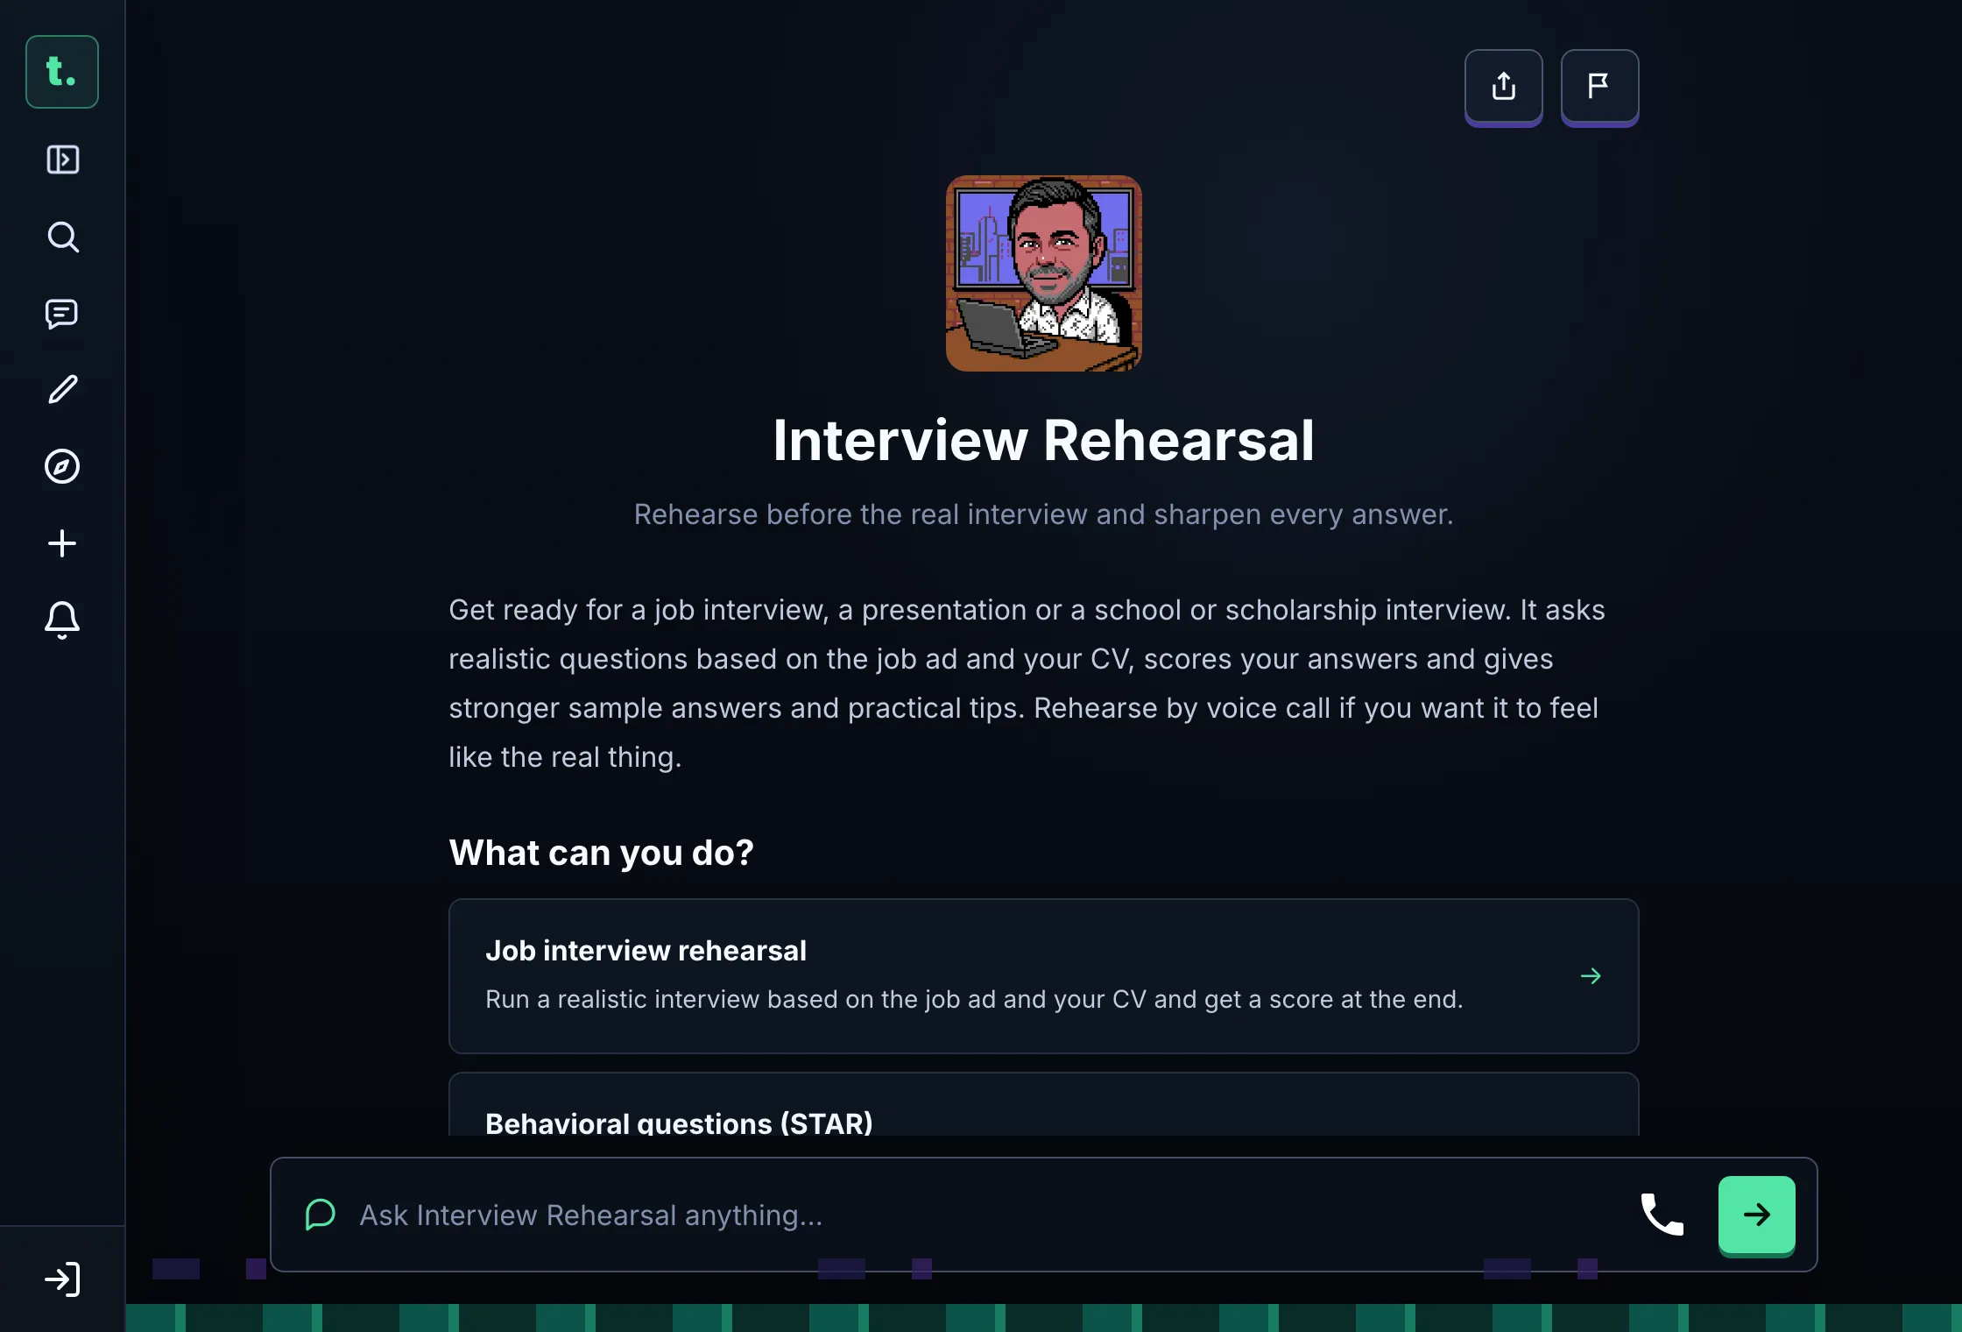
Task: Click the pencil edit icon in sidebar
Action: pos(62,389)
